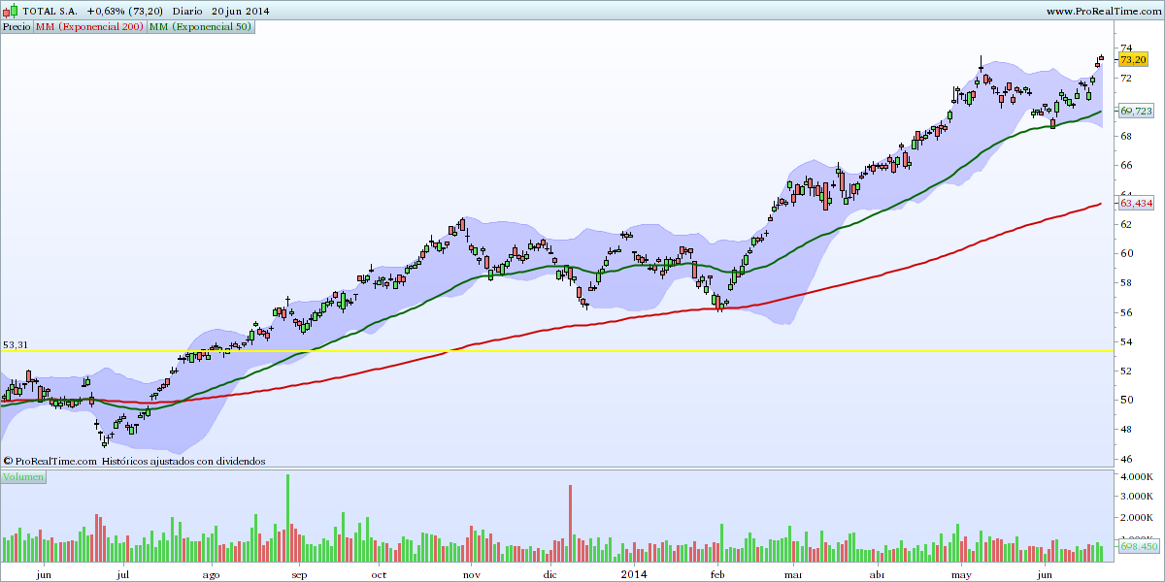Click the TOTAL S.A. instrument name
The width and height of the screenshot is (1165, 582).
[49, 11]
